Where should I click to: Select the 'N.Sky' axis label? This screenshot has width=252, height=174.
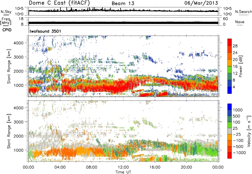coord(6,12)
